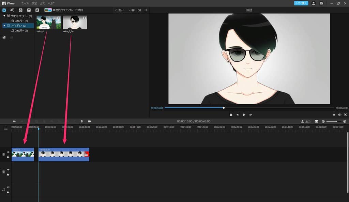This screenshot has height=202, width=349.
Task: Click the screen record camera icon
Action: click(90, 121)
